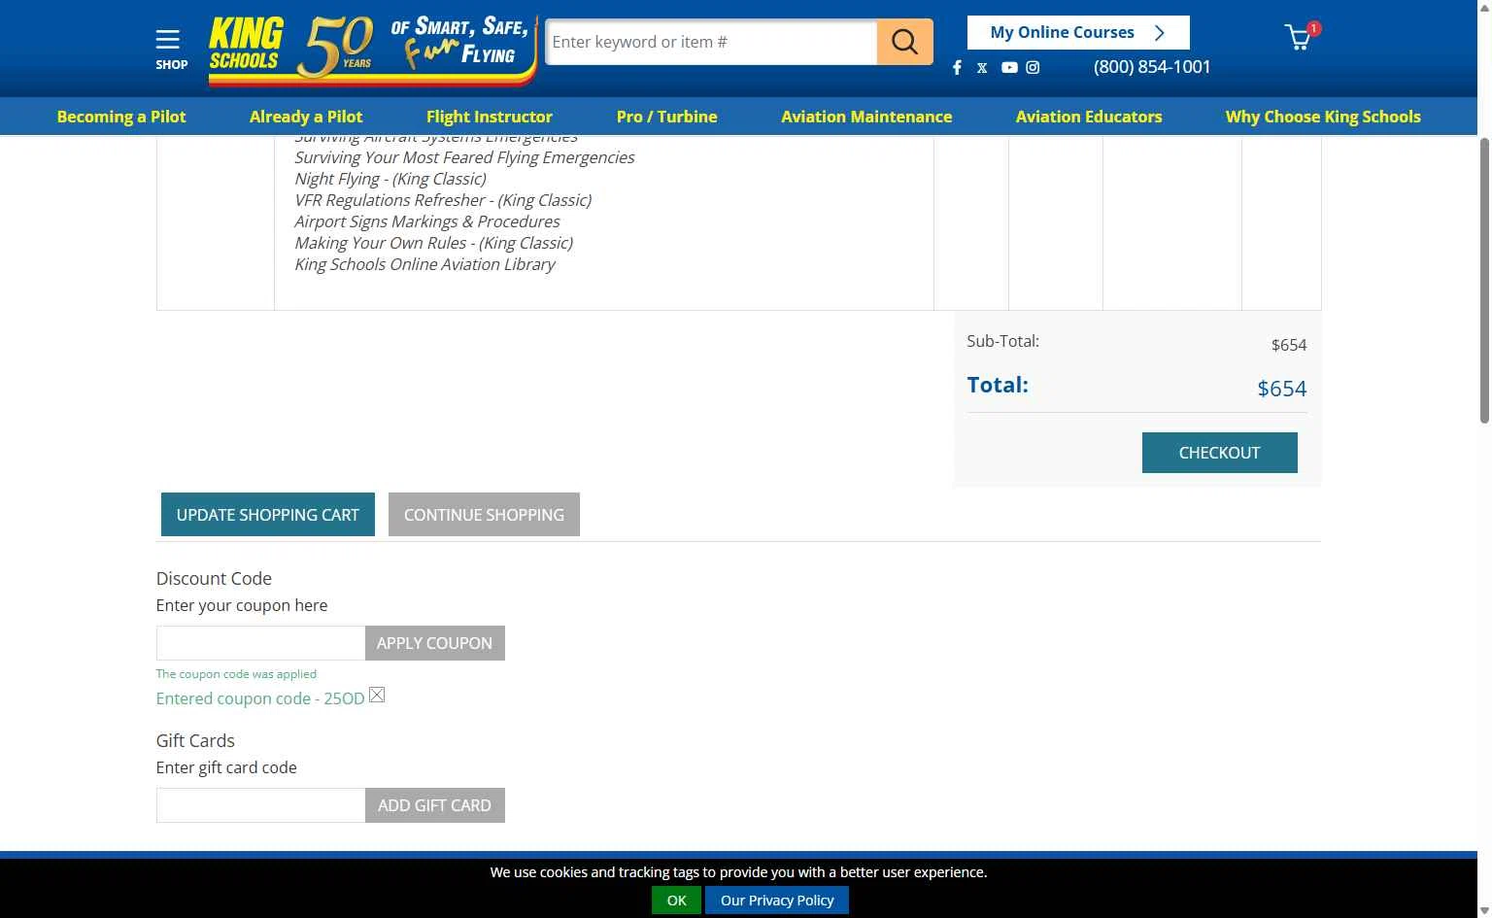The height and width of the screenshot is (918, 1492).
Task: Accept cookies with the OK button
Action: 676,901
